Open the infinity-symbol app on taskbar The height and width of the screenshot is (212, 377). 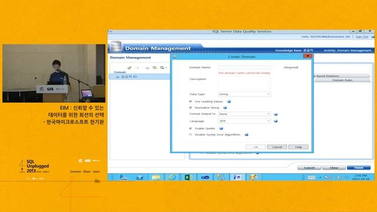click(205, 177)
